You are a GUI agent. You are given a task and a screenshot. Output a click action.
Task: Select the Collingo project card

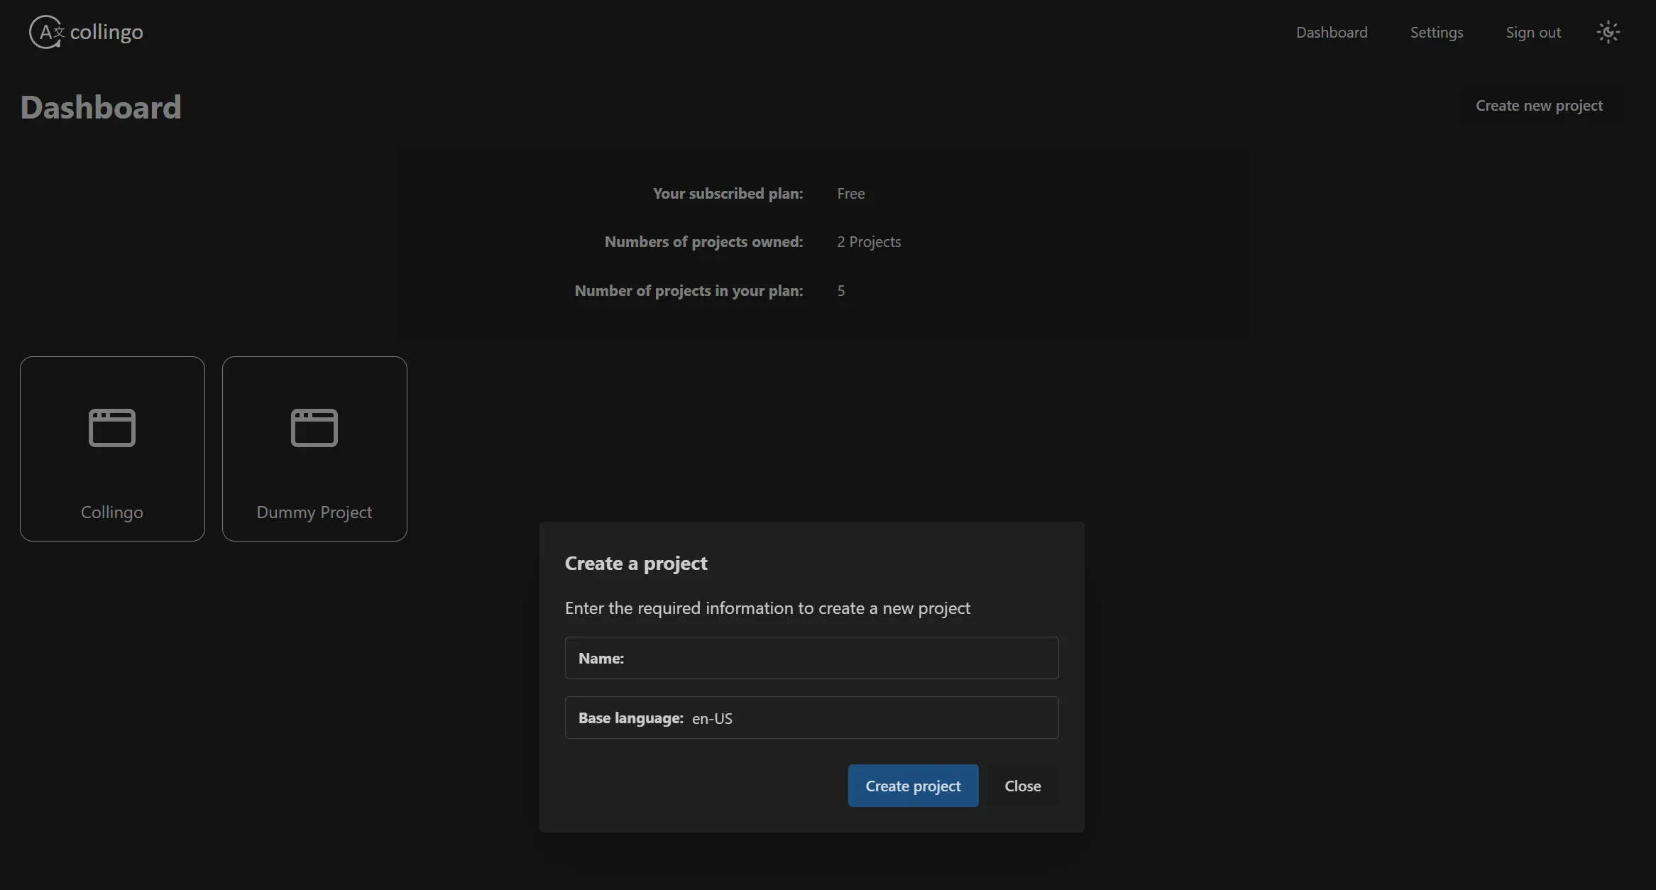[x=111, y=449]
